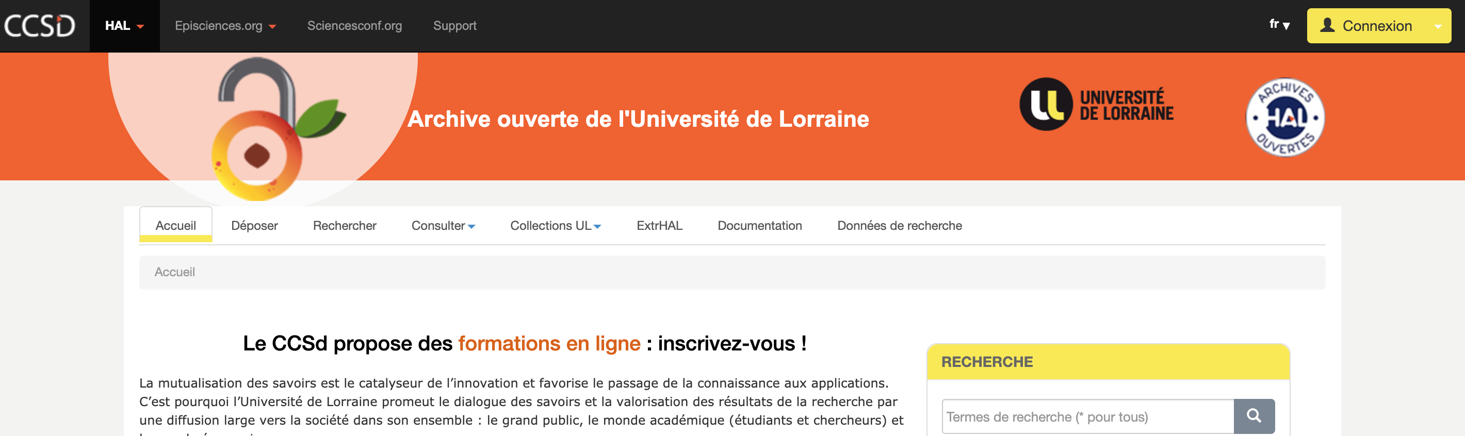Screen dimensions: 1465x436
Task: Open the Données de recherche tab
Action: pyautogui.click(x=899, y=225)
